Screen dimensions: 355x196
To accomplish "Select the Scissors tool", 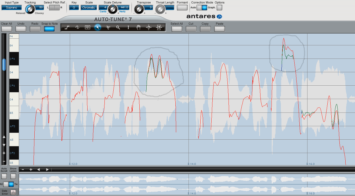I will click(x=108, y=27).
